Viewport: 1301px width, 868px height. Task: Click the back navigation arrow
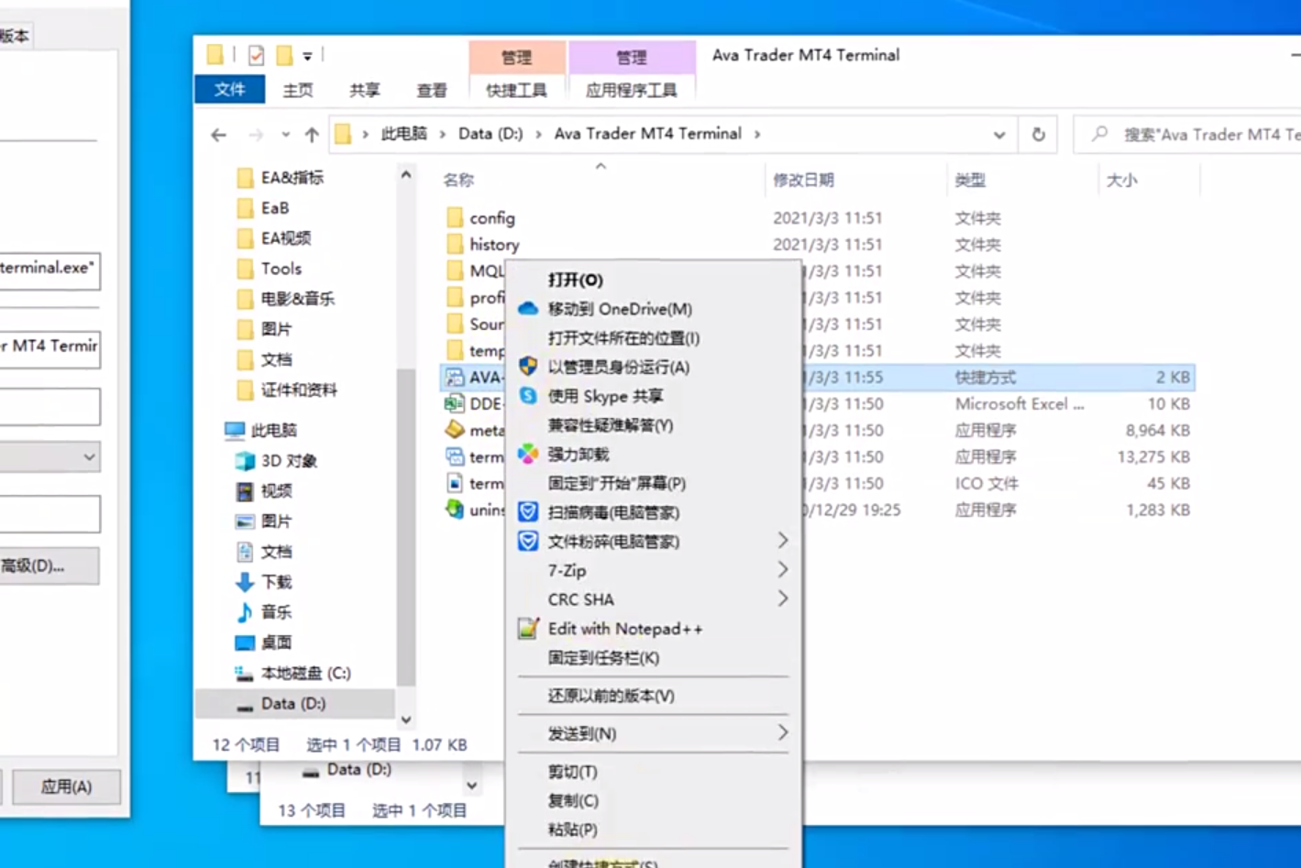tap(218, 135)
